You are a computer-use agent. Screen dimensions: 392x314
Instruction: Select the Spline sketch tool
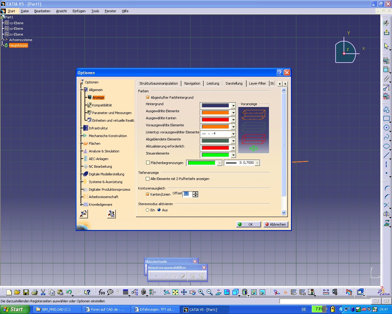point(386,137)
